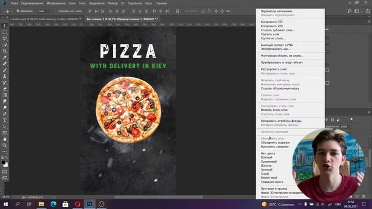The height and width of the screenshot is (209, 372).
Task: Click the default colors mini icon
Action: 2,157
